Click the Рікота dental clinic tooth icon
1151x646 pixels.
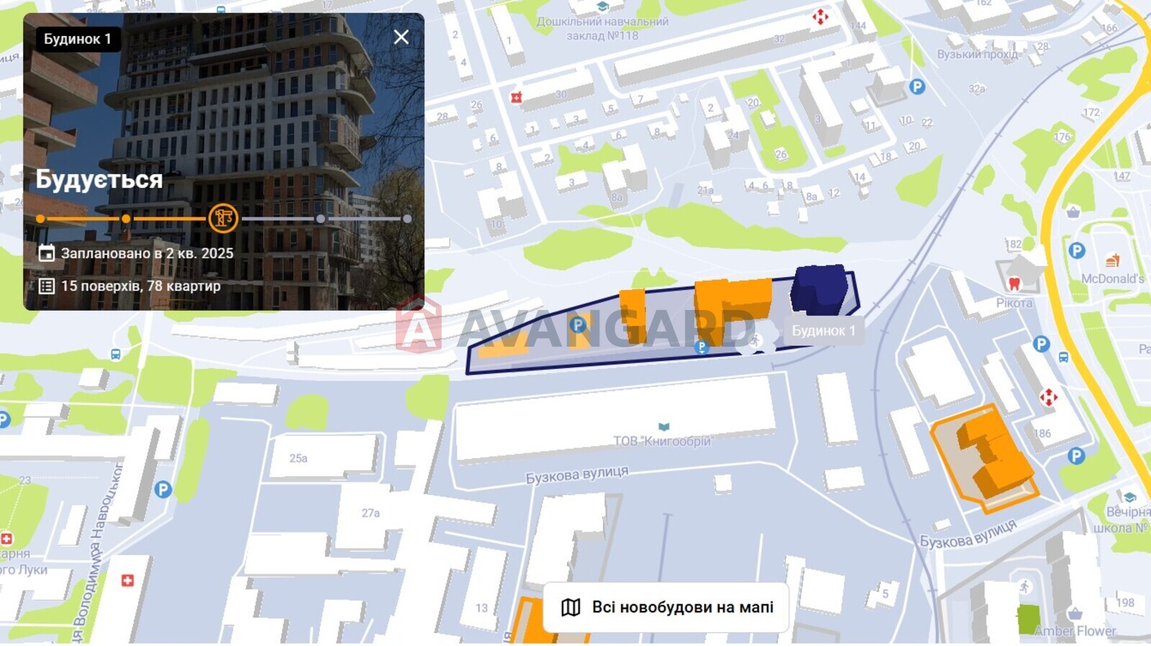1014,283
